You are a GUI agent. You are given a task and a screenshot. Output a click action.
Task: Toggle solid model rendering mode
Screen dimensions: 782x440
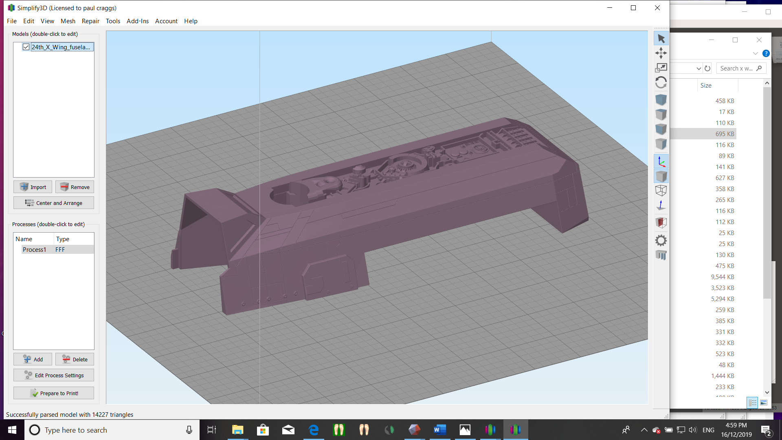click(661, 176)
